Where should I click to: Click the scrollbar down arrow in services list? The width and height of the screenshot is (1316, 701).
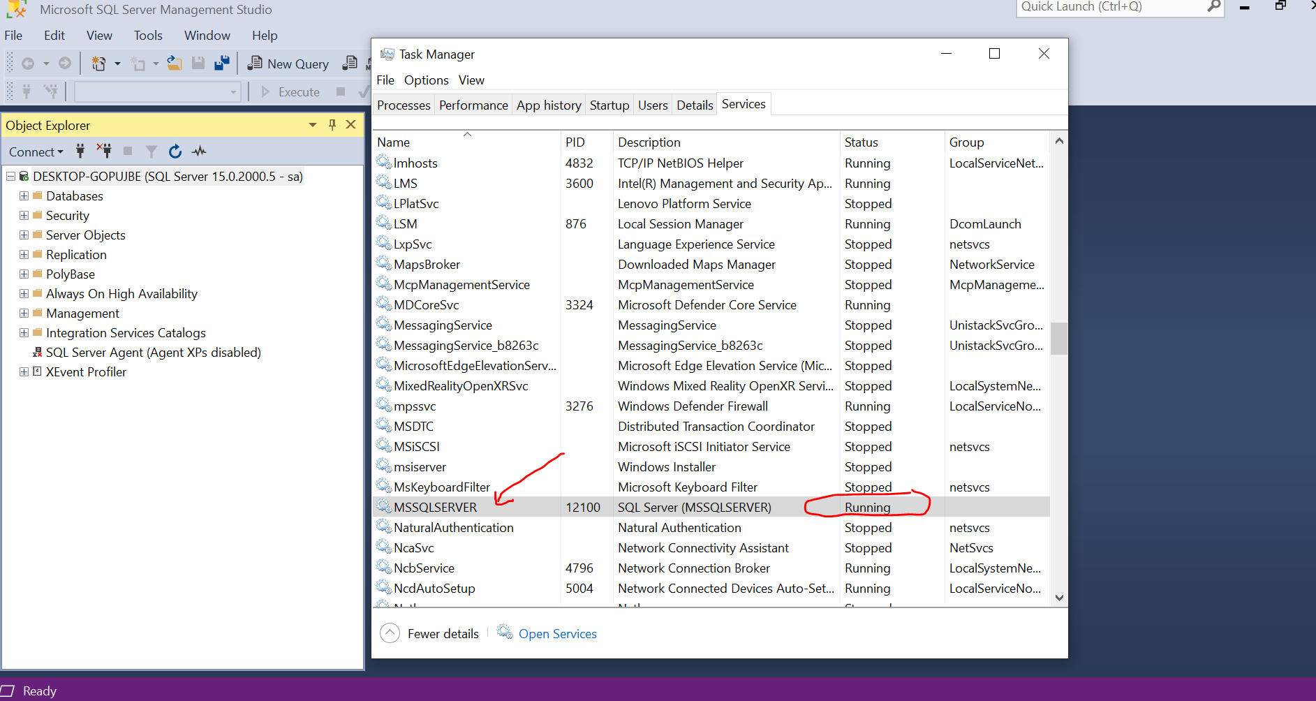(1059, 598)
